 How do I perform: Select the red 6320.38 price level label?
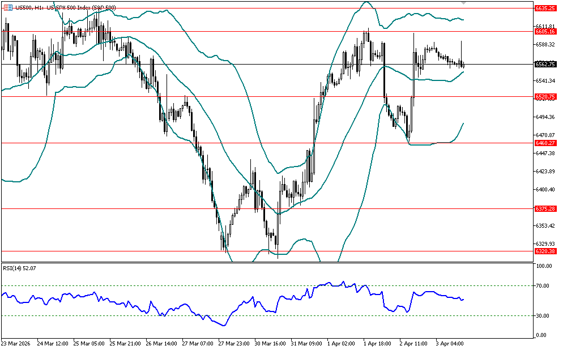coord(545,251)
